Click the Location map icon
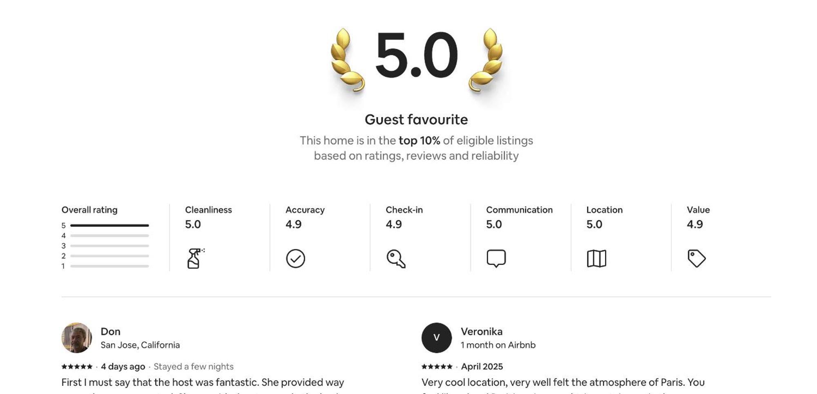Viewport: 817px width, 394px height. tap(596, 259)
